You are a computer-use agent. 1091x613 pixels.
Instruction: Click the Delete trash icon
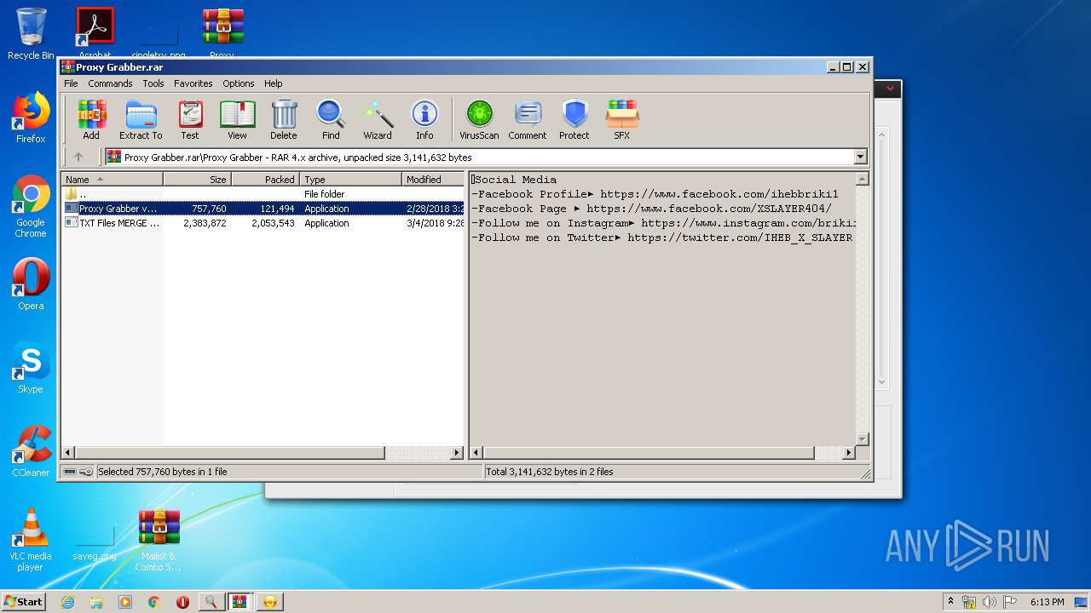pyautogui.click(x=284, y=119)
